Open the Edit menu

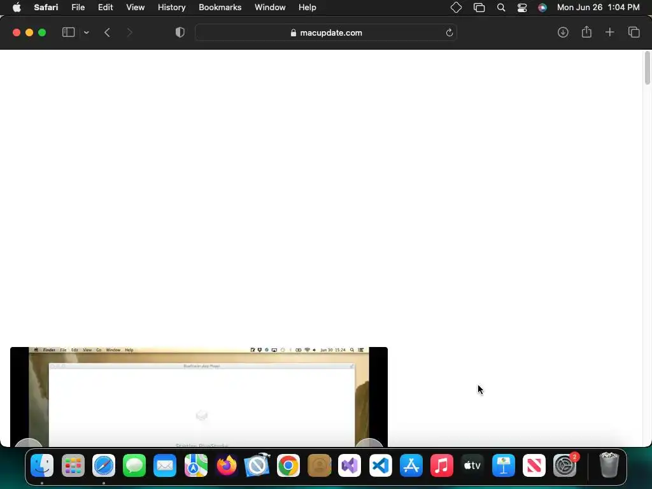[x=105, y=8]
